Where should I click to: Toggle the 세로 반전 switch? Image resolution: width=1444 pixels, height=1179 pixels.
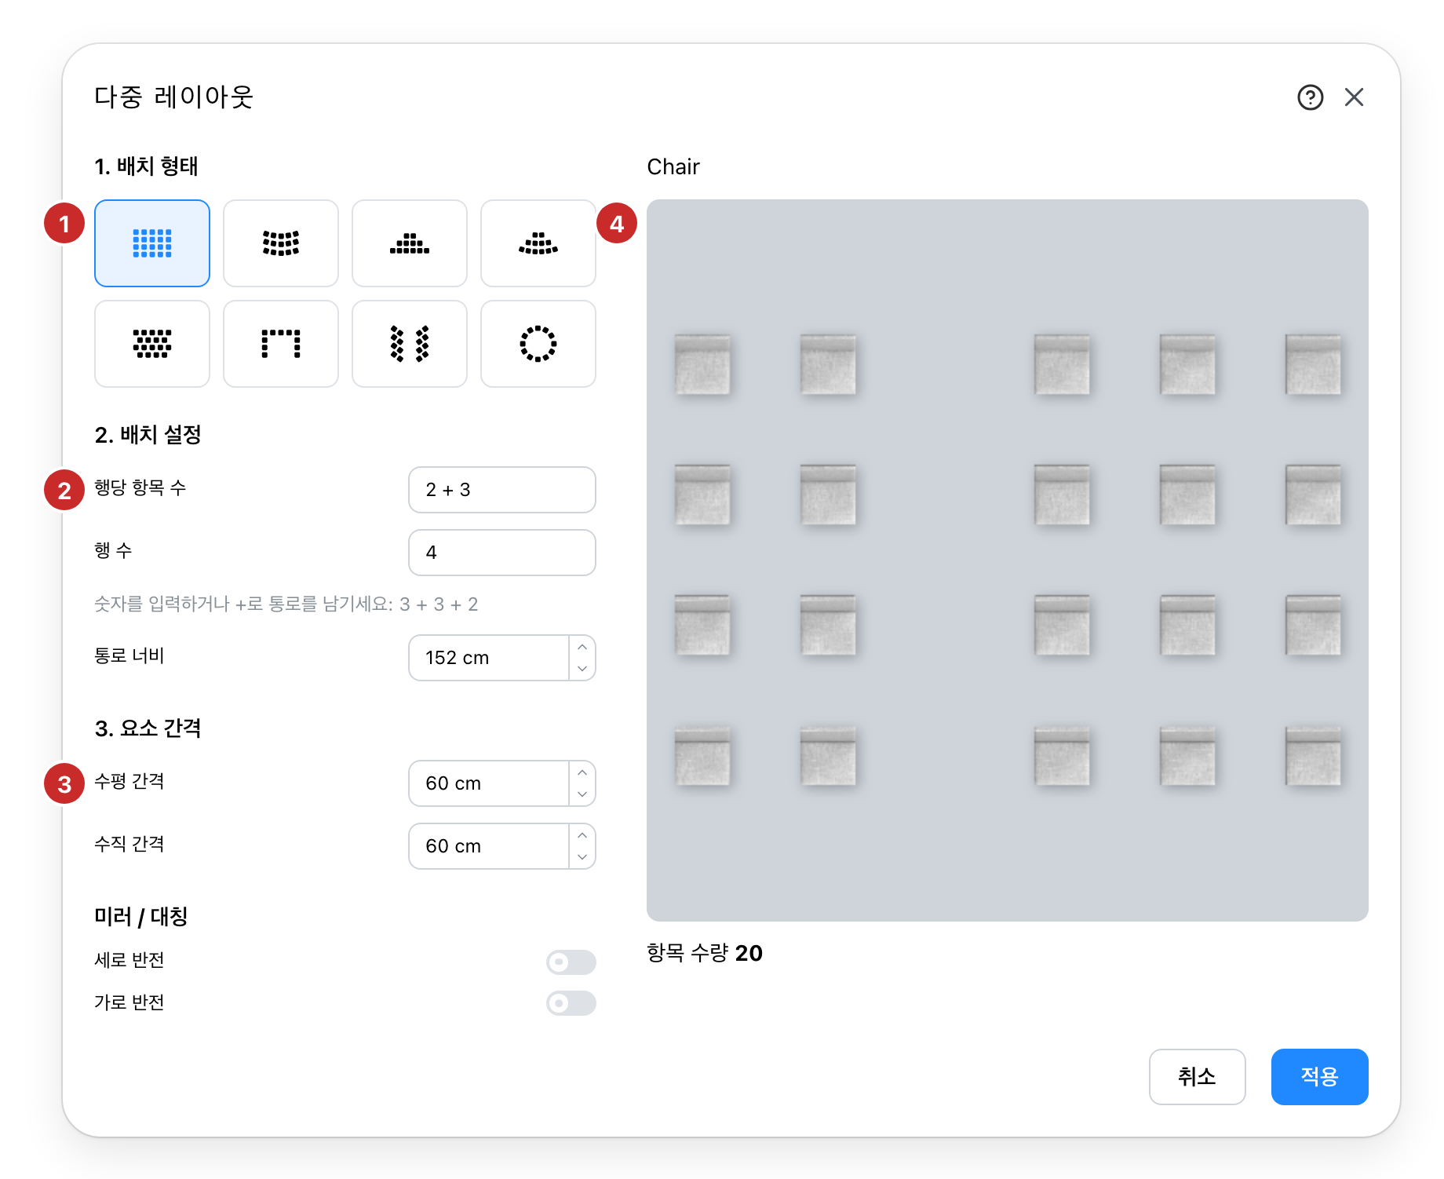pos(571,962)
